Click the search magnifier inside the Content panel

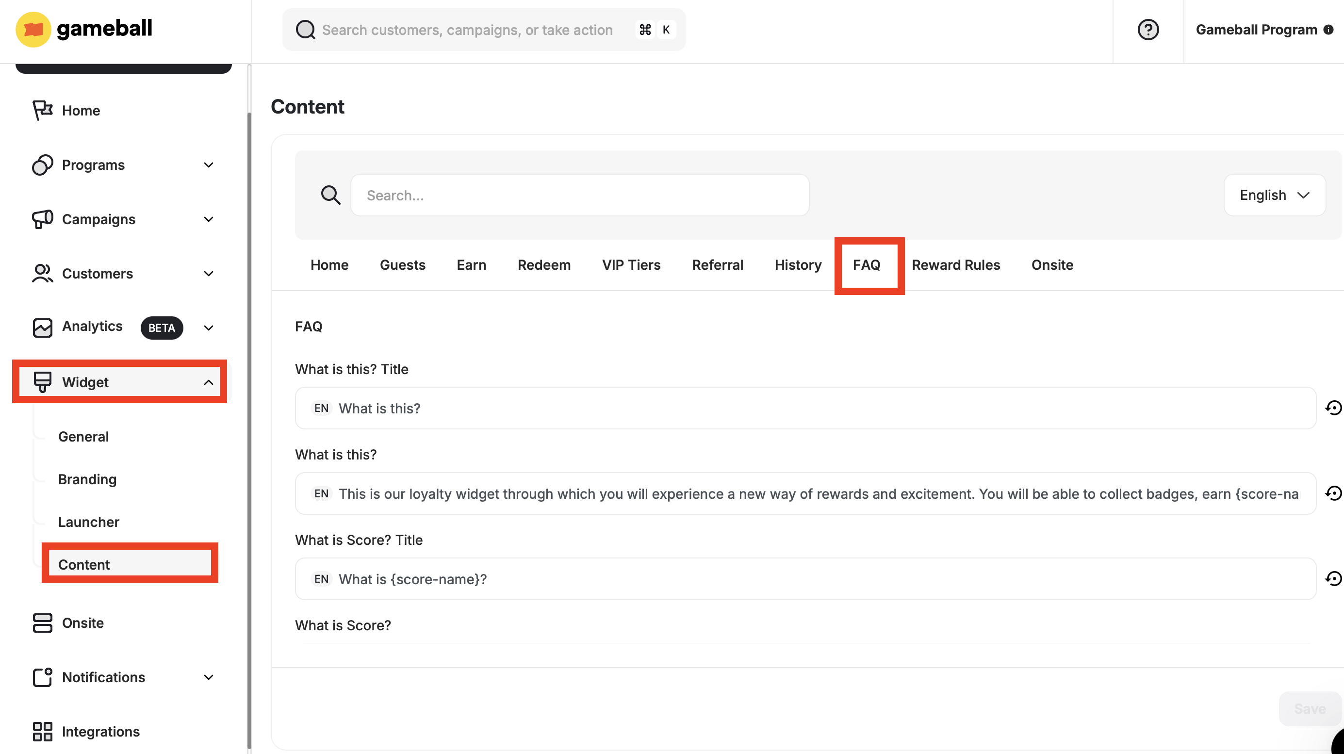(x=331, y=195)
